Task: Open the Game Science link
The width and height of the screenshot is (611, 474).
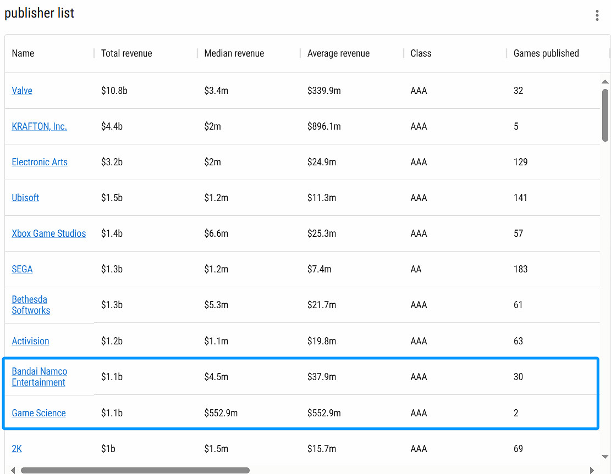Action: (38, 413)
